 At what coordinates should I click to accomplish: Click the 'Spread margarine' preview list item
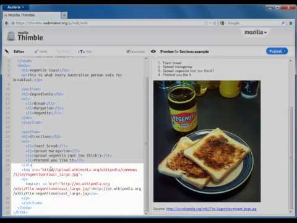point(177,67)
